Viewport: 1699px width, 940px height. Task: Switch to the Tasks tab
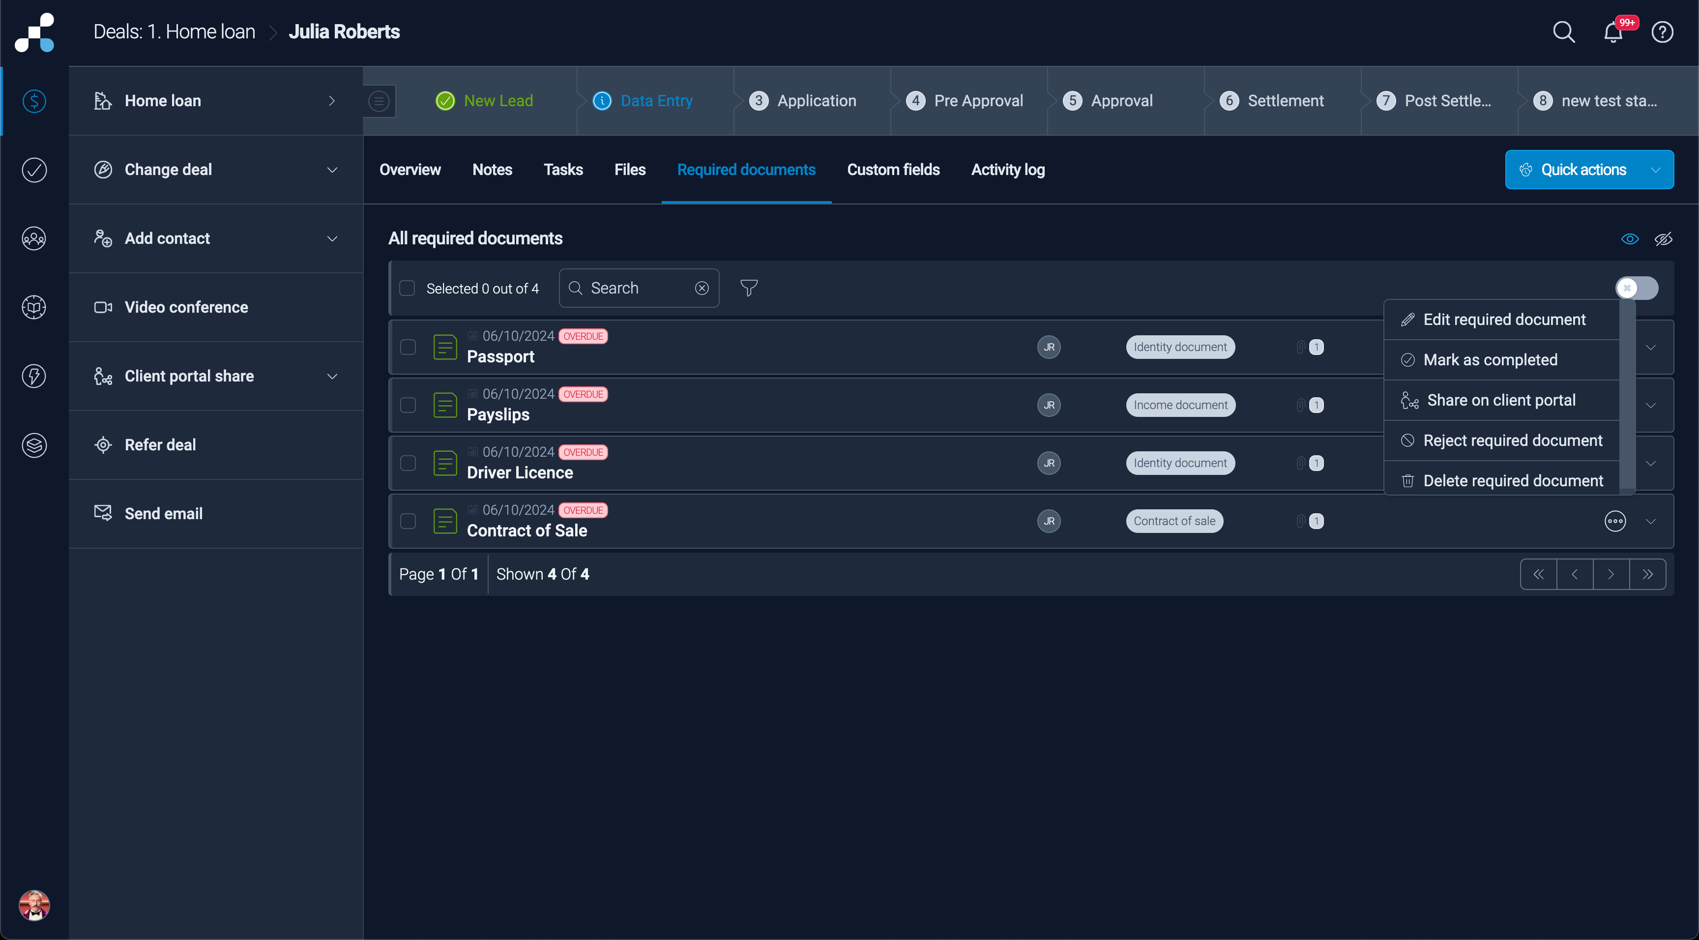point(562,170)
